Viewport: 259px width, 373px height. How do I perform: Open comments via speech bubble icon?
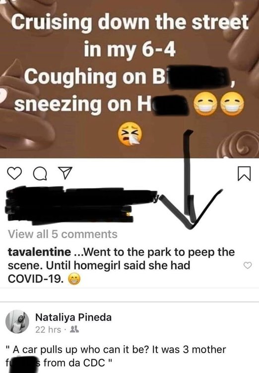pos(40,174)
